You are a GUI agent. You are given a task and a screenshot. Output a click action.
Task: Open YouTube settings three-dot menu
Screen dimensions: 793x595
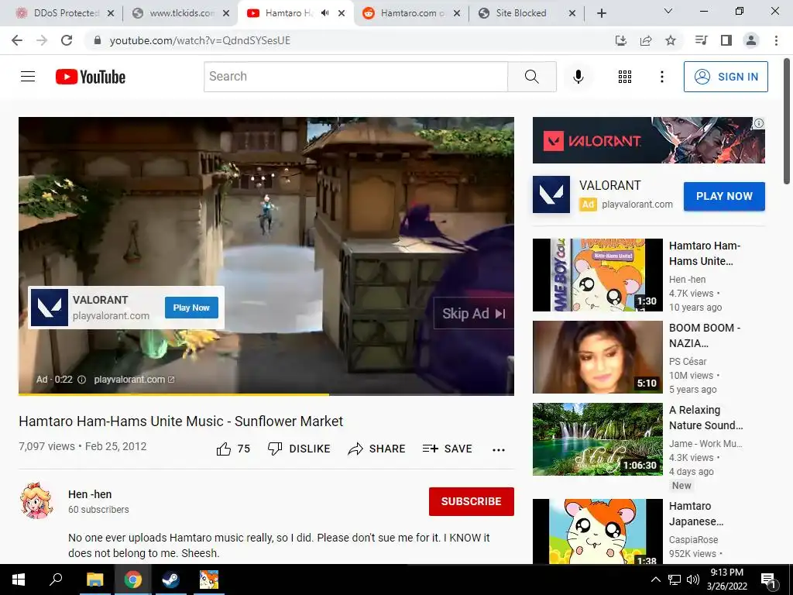click(661, 77)
